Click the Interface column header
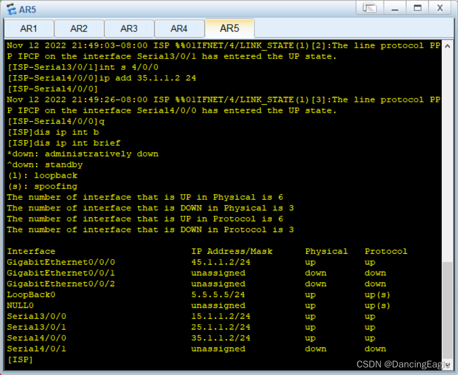Viewport: 458px width, 375px height. click(31, 252)
